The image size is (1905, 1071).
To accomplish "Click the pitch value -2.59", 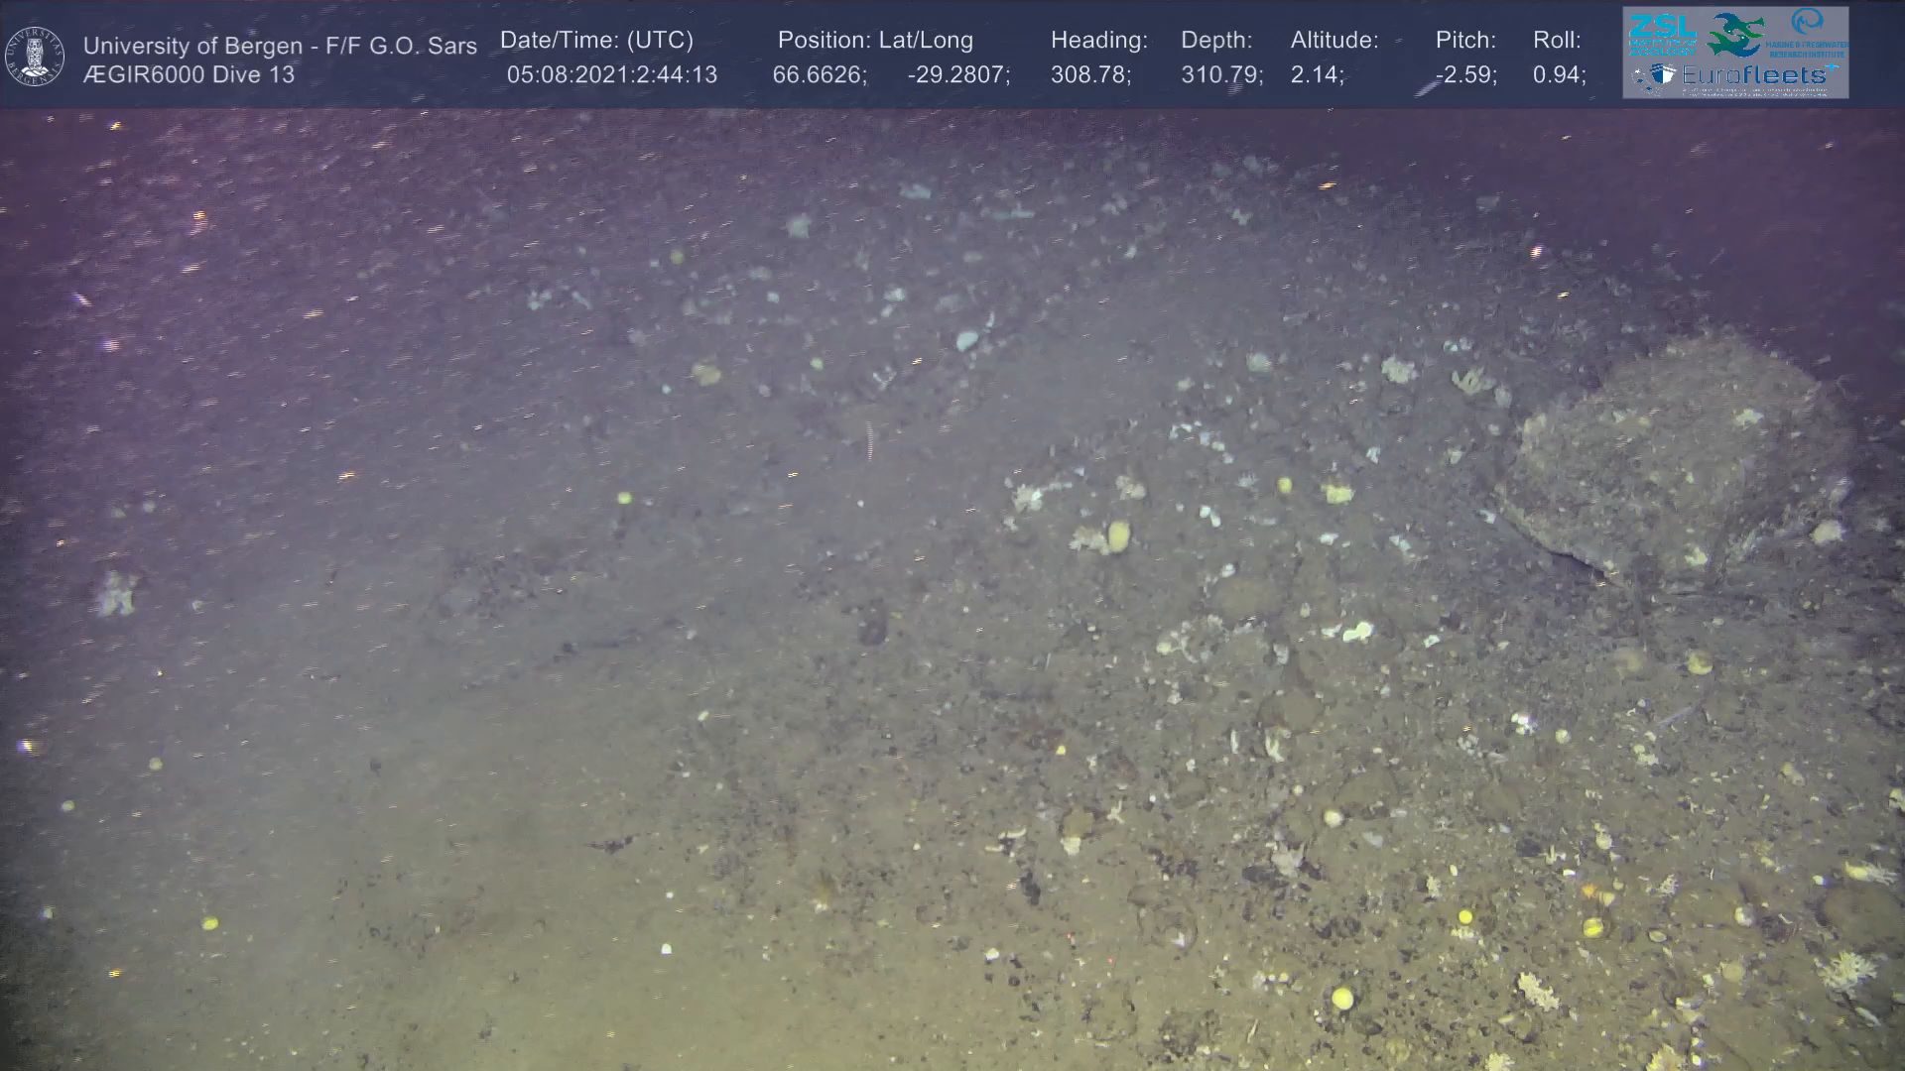I will [1465, 74].
